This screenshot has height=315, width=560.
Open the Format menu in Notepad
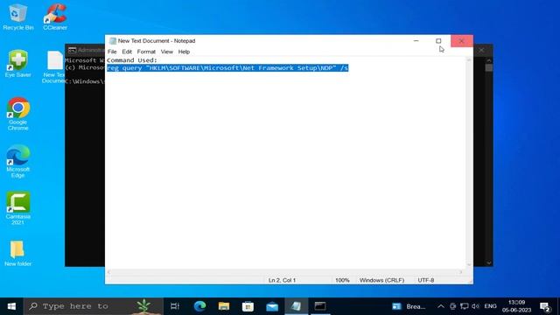(x=146, y=52)
